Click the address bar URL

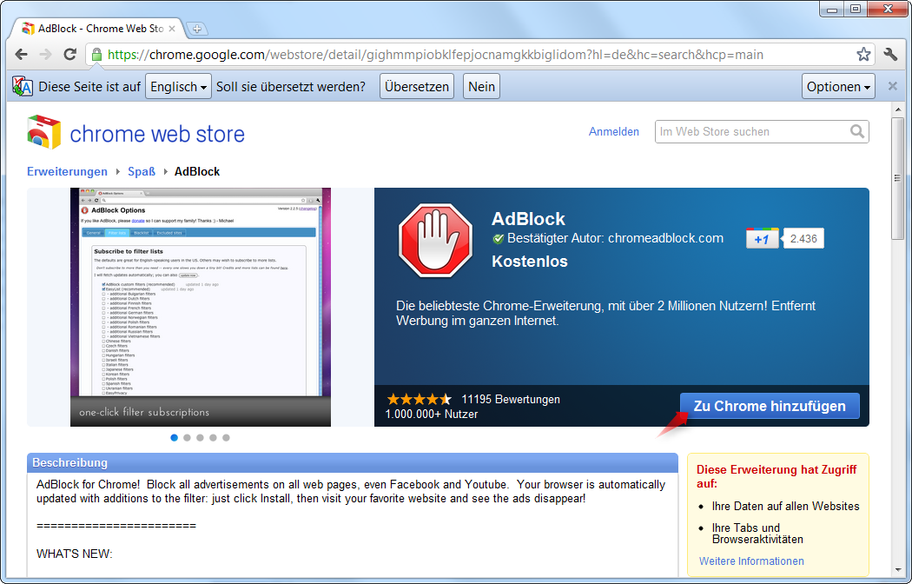click(x=436, y=55)
